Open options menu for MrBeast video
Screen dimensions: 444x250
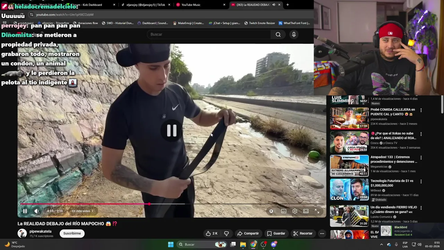pyautogui.click(x=421, y=182)
